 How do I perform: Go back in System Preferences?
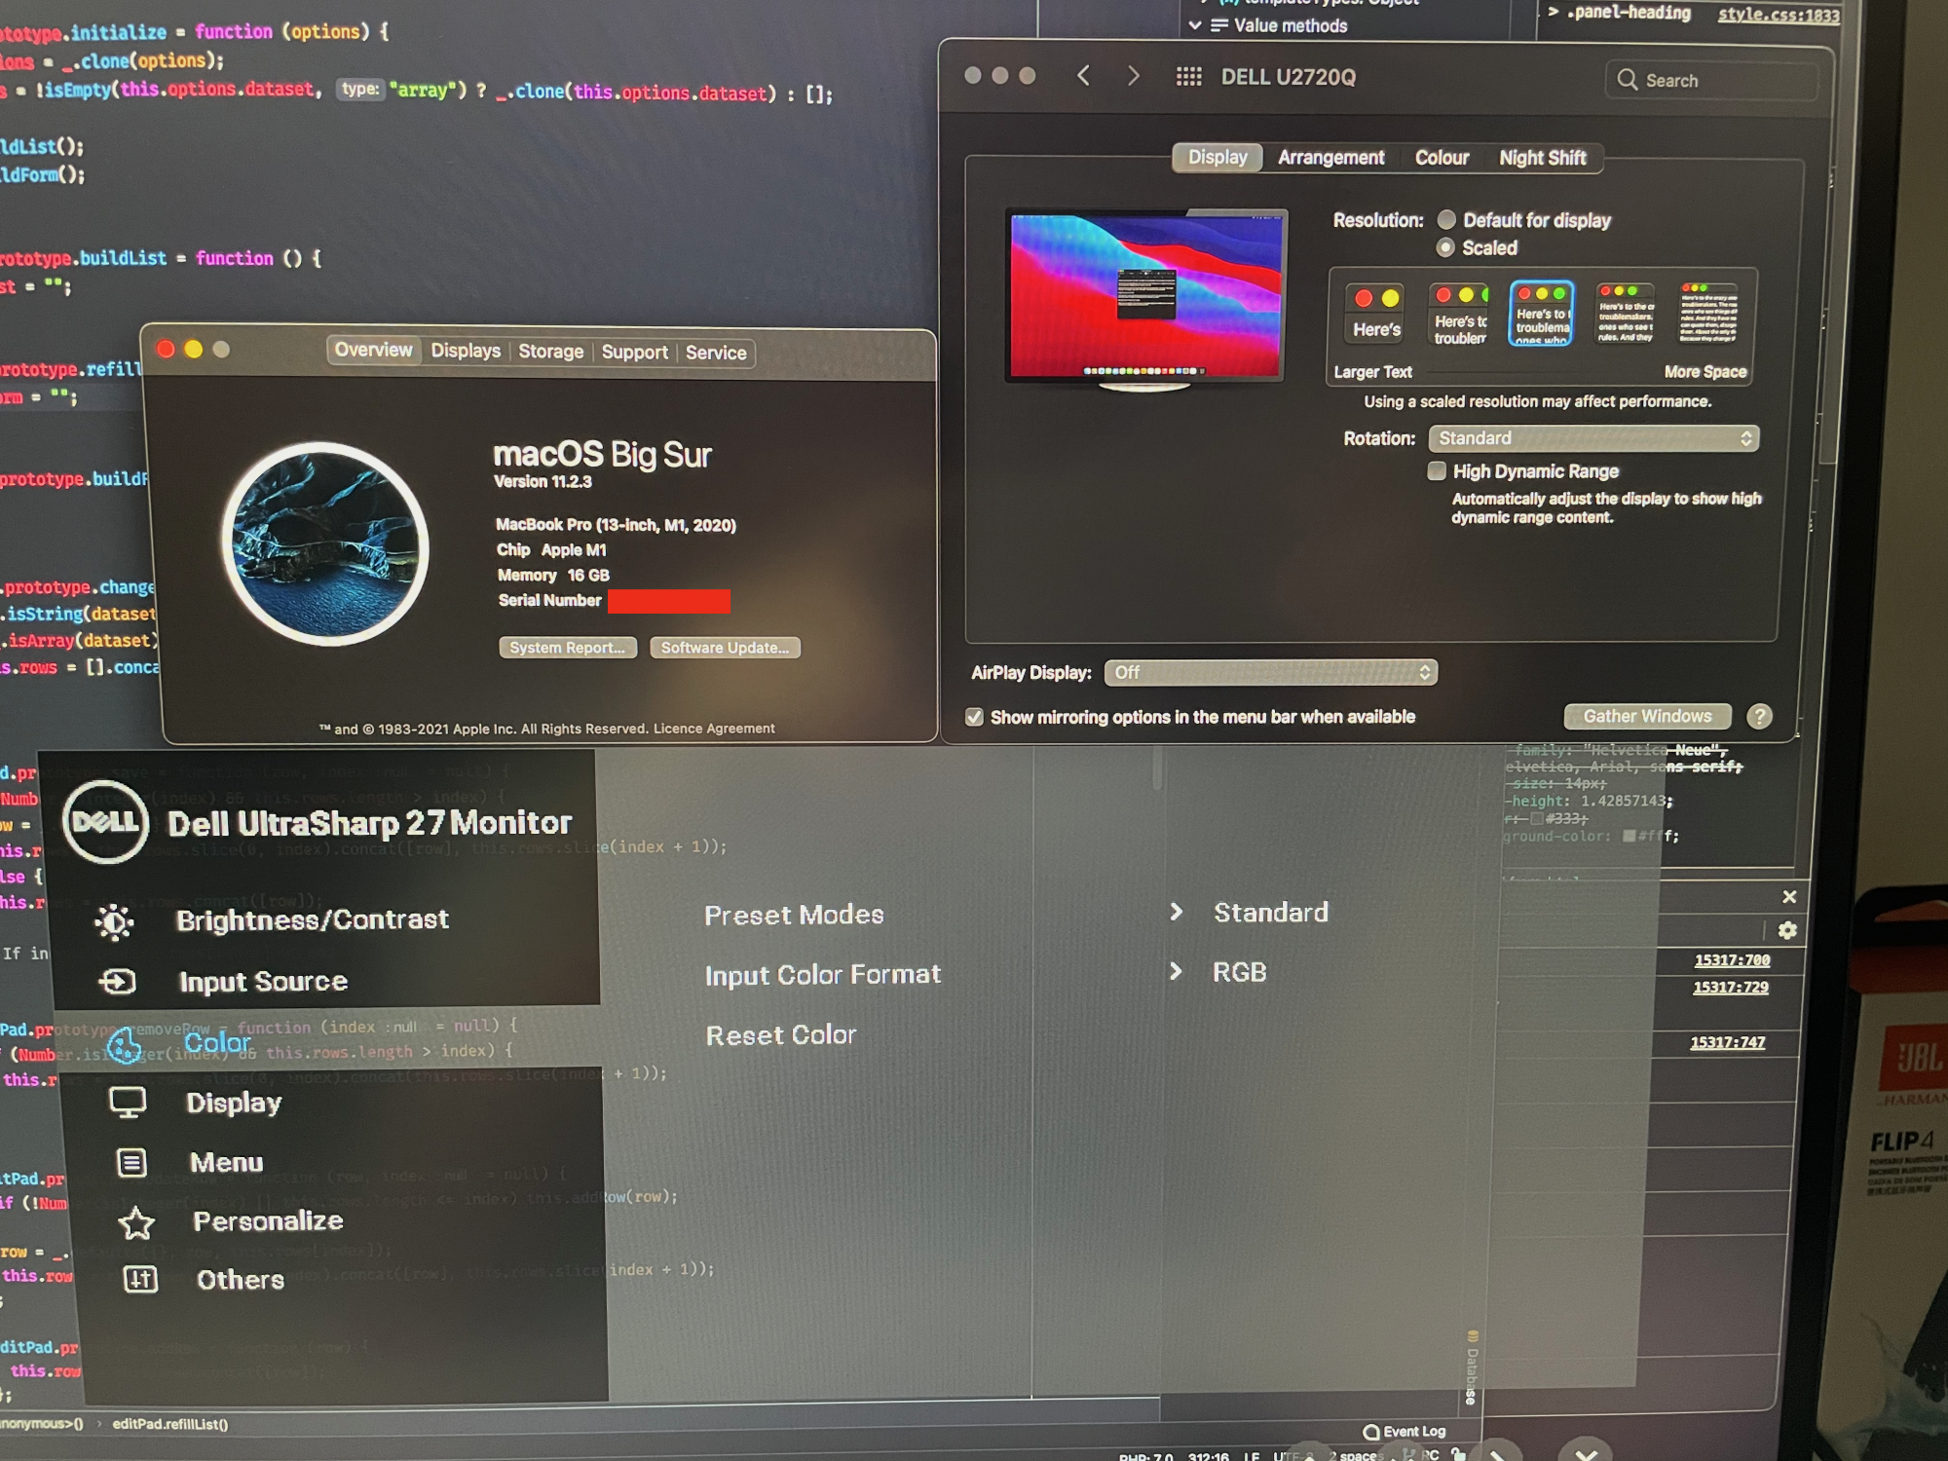1083,75
